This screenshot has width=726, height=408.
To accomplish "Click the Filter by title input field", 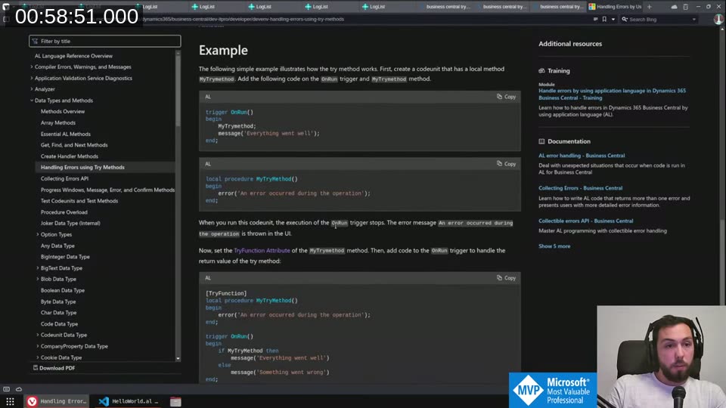I will [x=106, y=41].
